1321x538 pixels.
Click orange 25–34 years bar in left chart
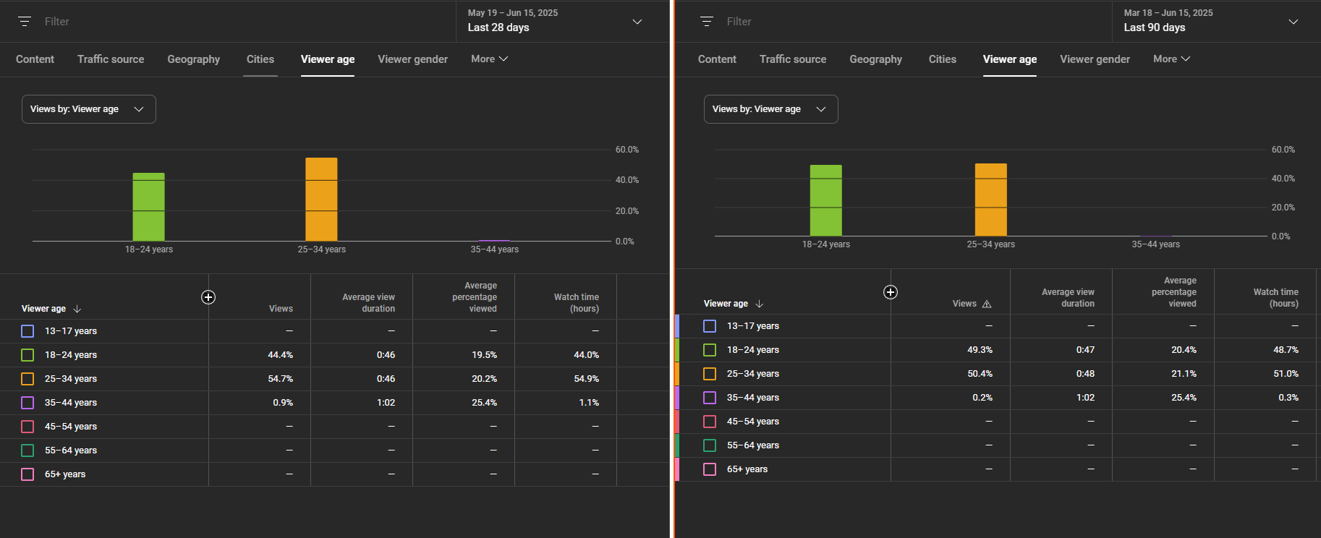click(x=321, y=199)
